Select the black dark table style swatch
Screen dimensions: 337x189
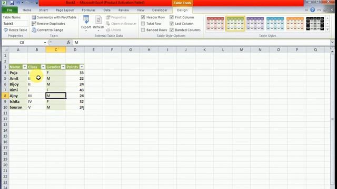pos(315,24)
